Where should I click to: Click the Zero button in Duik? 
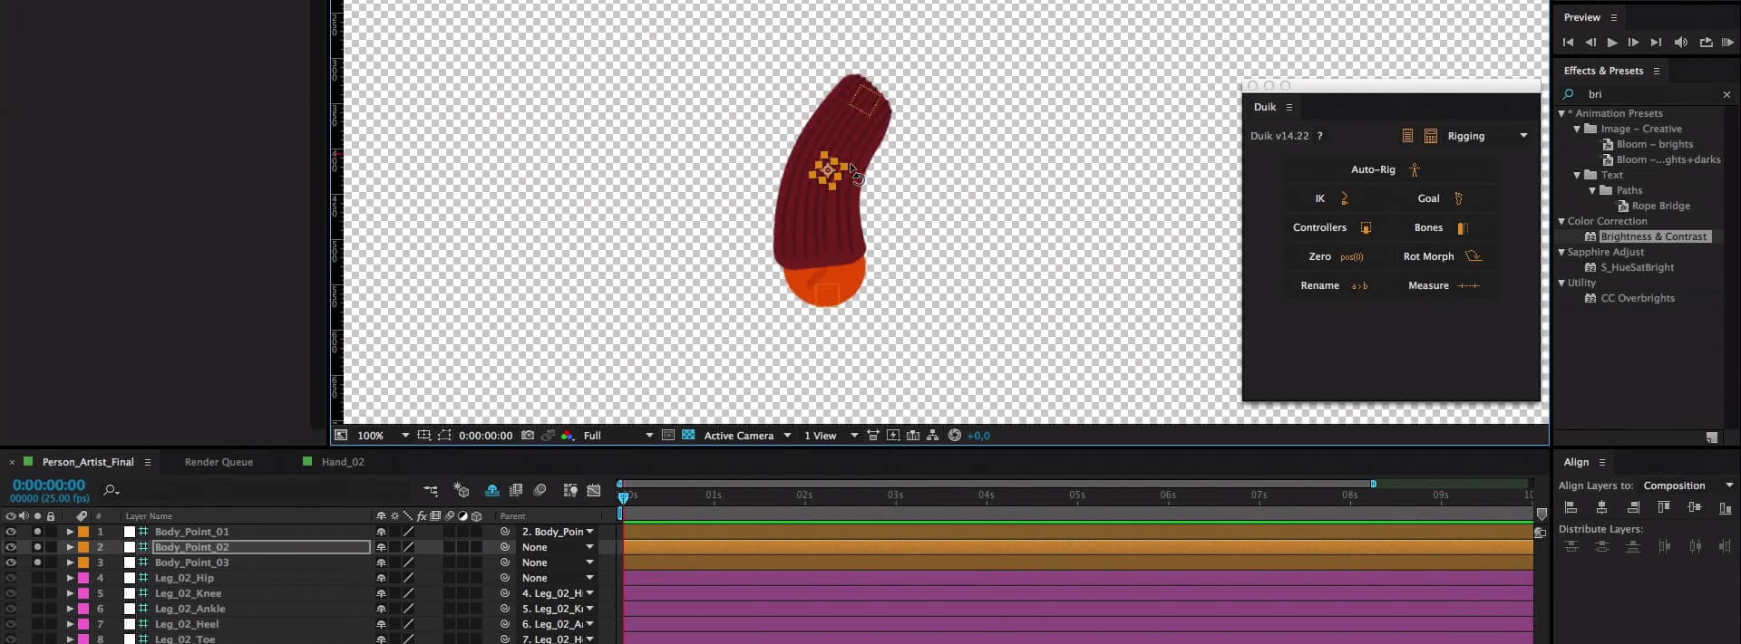pyautogui.click(x=1335, y=256)
